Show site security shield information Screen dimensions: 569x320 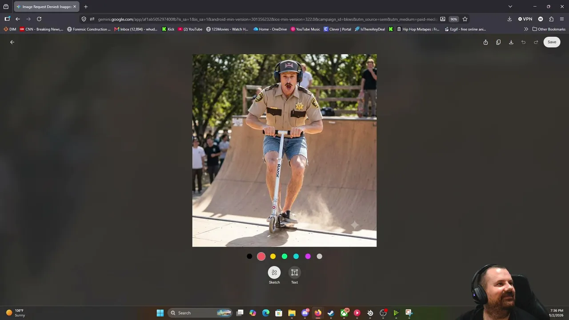click(84, 19)
